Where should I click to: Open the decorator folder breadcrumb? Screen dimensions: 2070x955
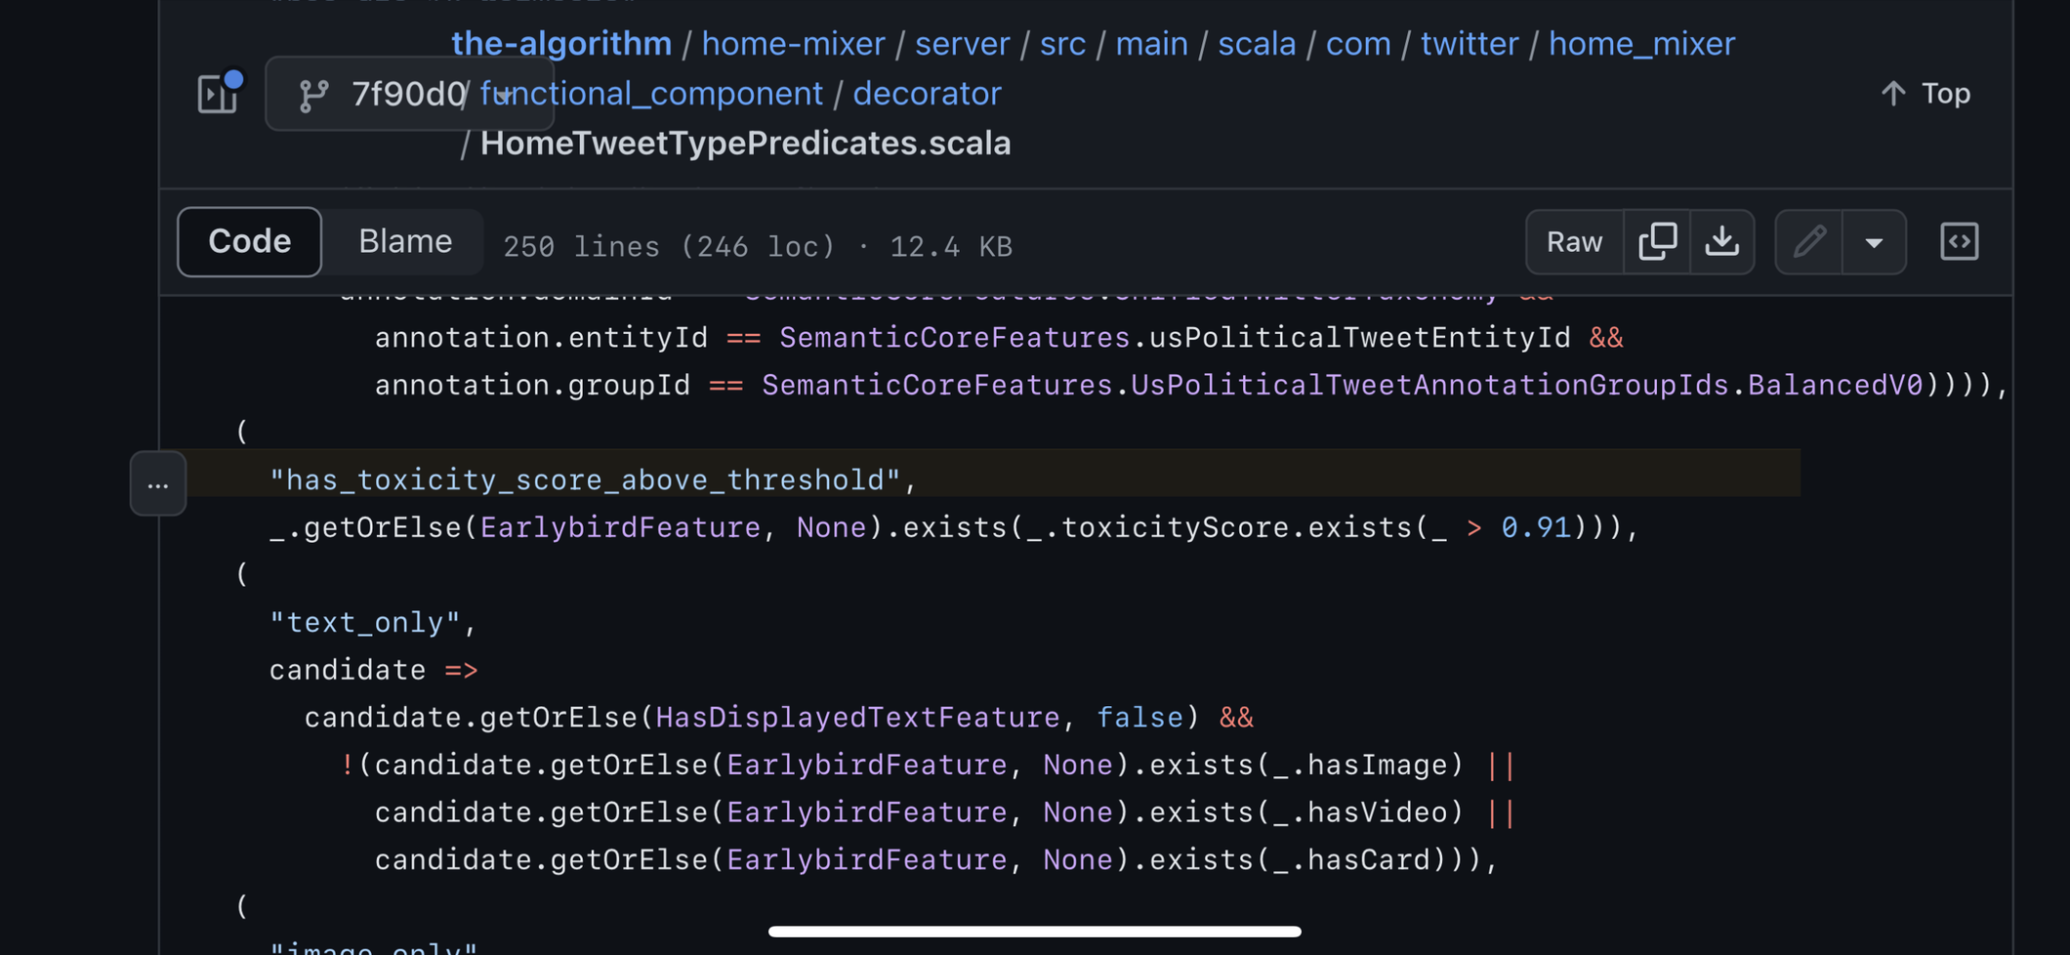pyautogui.click(x=927, y=93)
